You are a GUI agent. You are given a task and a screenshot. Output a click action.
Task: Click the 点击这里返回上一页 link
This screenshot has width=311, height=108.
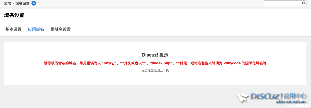(x=155, y=70)
